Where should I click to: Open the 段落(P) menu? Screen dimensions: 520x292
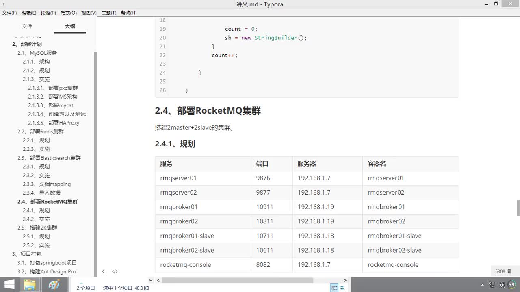(48, 13)
